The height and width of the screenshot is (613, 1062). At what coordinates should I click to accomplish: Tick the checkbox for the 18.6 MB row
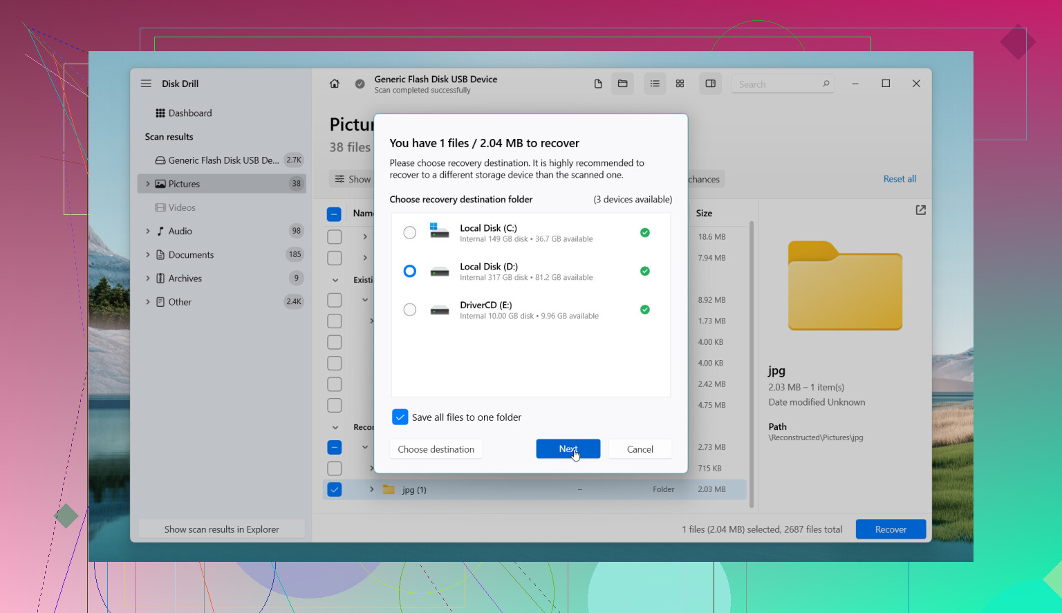tap(335, 237)
